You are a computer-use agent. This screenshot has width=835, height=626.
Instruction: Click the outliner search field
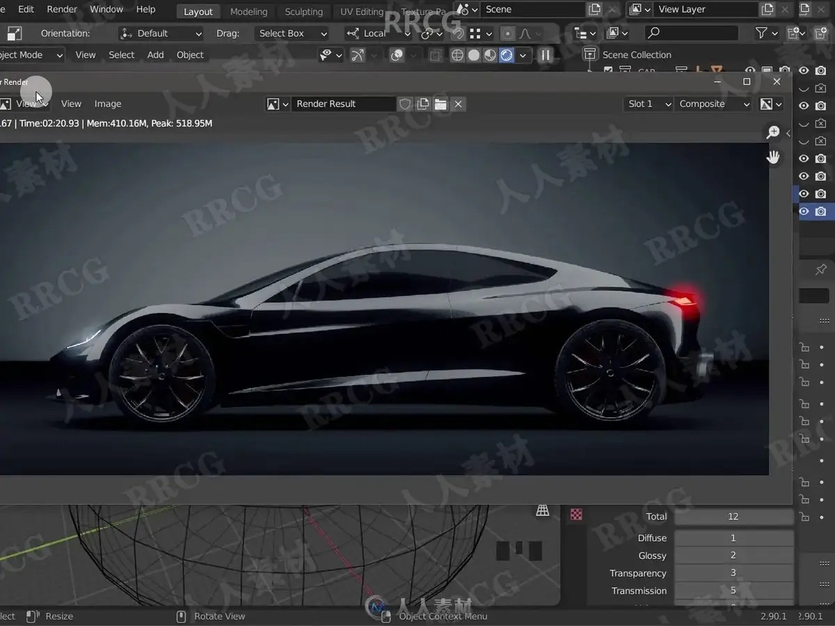[691, 33]
